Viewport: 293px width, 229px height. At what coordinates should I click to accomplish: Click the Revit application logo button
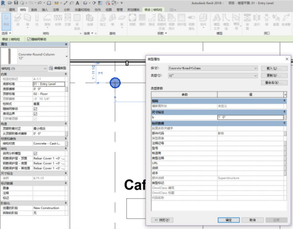(3, 3)
